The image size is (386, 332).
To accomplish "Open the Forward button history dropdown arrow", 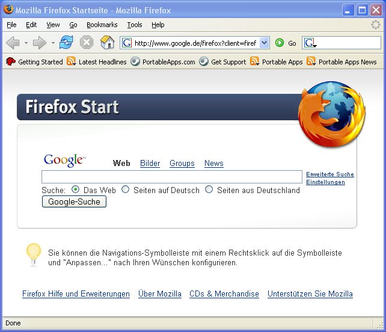I will pos(53,43).
